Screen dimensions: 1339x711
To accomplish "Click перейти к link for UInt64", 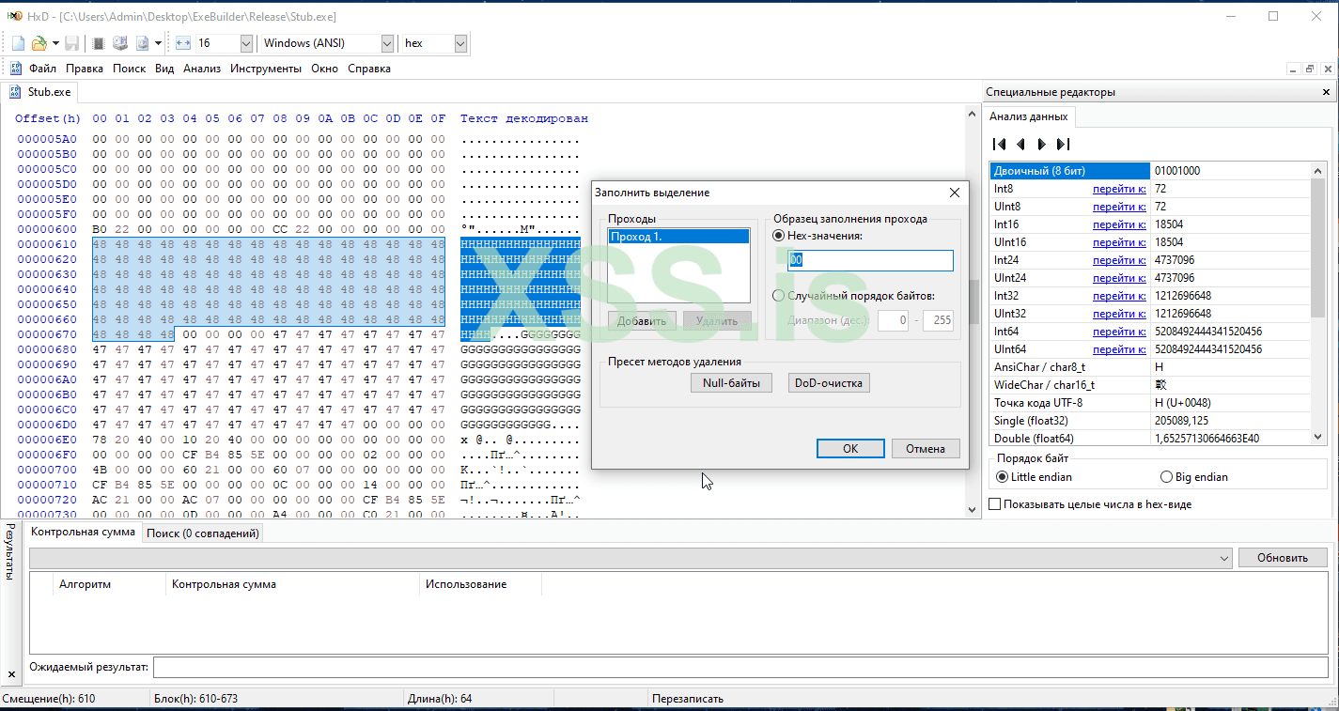I will [x=1119, y=349].
